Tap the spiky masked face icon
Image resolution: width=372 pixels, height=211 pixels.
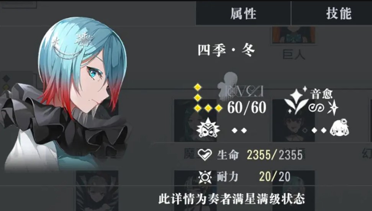[x=208, y=128]
